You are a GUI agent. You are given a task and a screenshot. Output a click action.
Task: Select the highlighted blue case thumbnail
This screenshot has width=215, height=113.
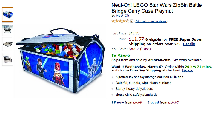click(x=7, y=15)
